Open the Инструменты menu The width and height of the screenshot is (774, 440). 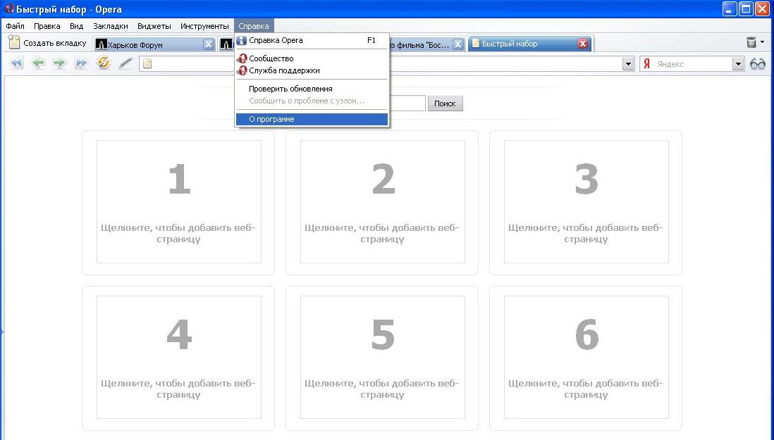click(x=204, y=26)
